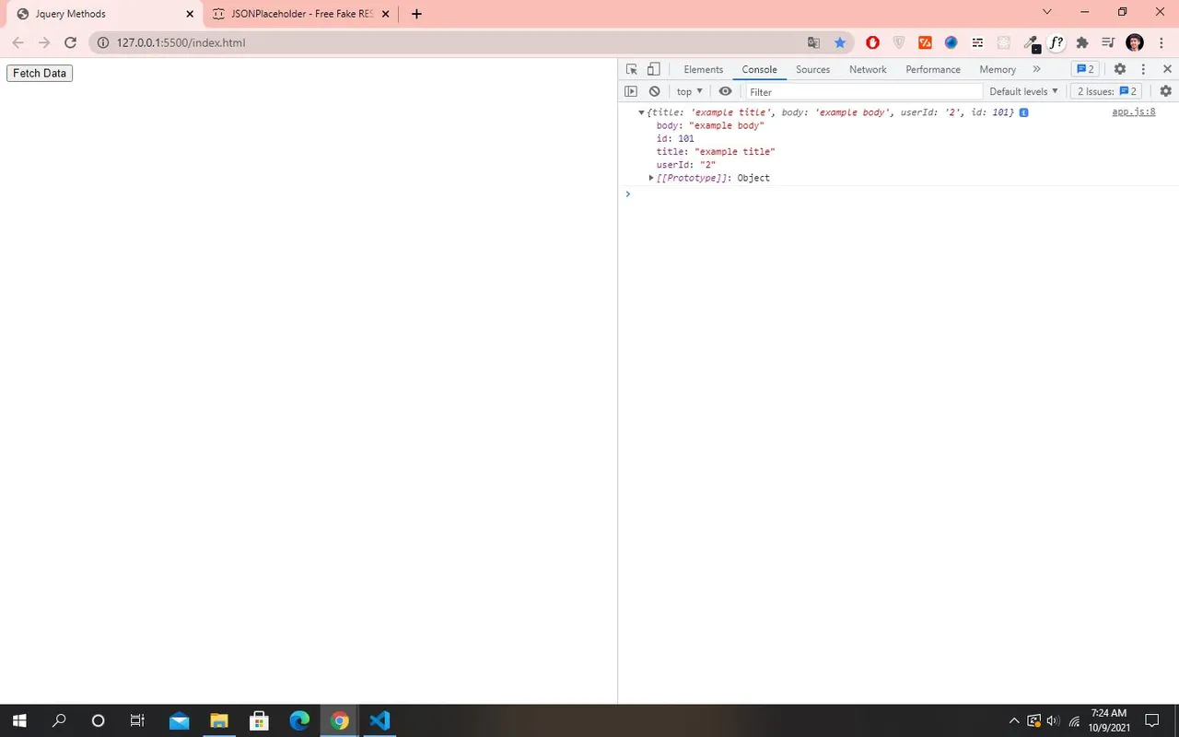Open the React developer tools extension
Viewport: 1179px width, 737px height.
[1004, 42]
